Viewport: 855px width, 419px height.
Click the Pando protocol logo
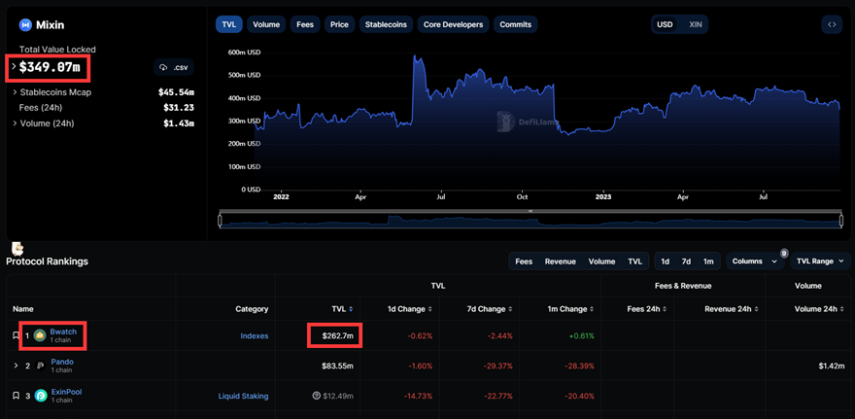pos(41,366)
